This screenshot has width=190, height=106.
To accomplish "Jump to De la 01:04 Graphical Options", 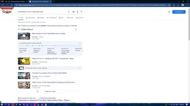I will 37,50.
